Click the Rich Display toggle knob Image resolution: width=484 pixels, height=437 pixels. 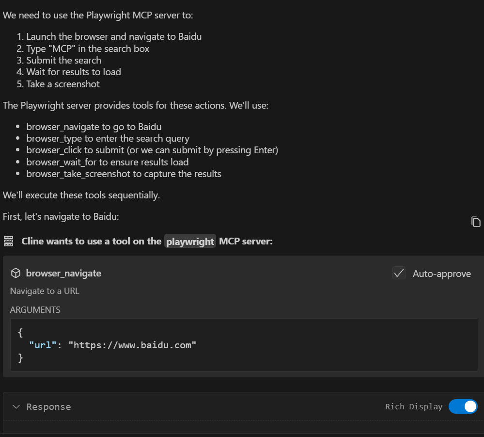coord(469,406)
